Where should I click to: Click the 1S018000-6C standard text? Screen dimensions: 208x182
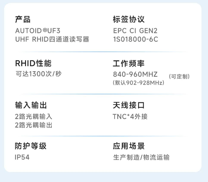(x=135, y=39)
